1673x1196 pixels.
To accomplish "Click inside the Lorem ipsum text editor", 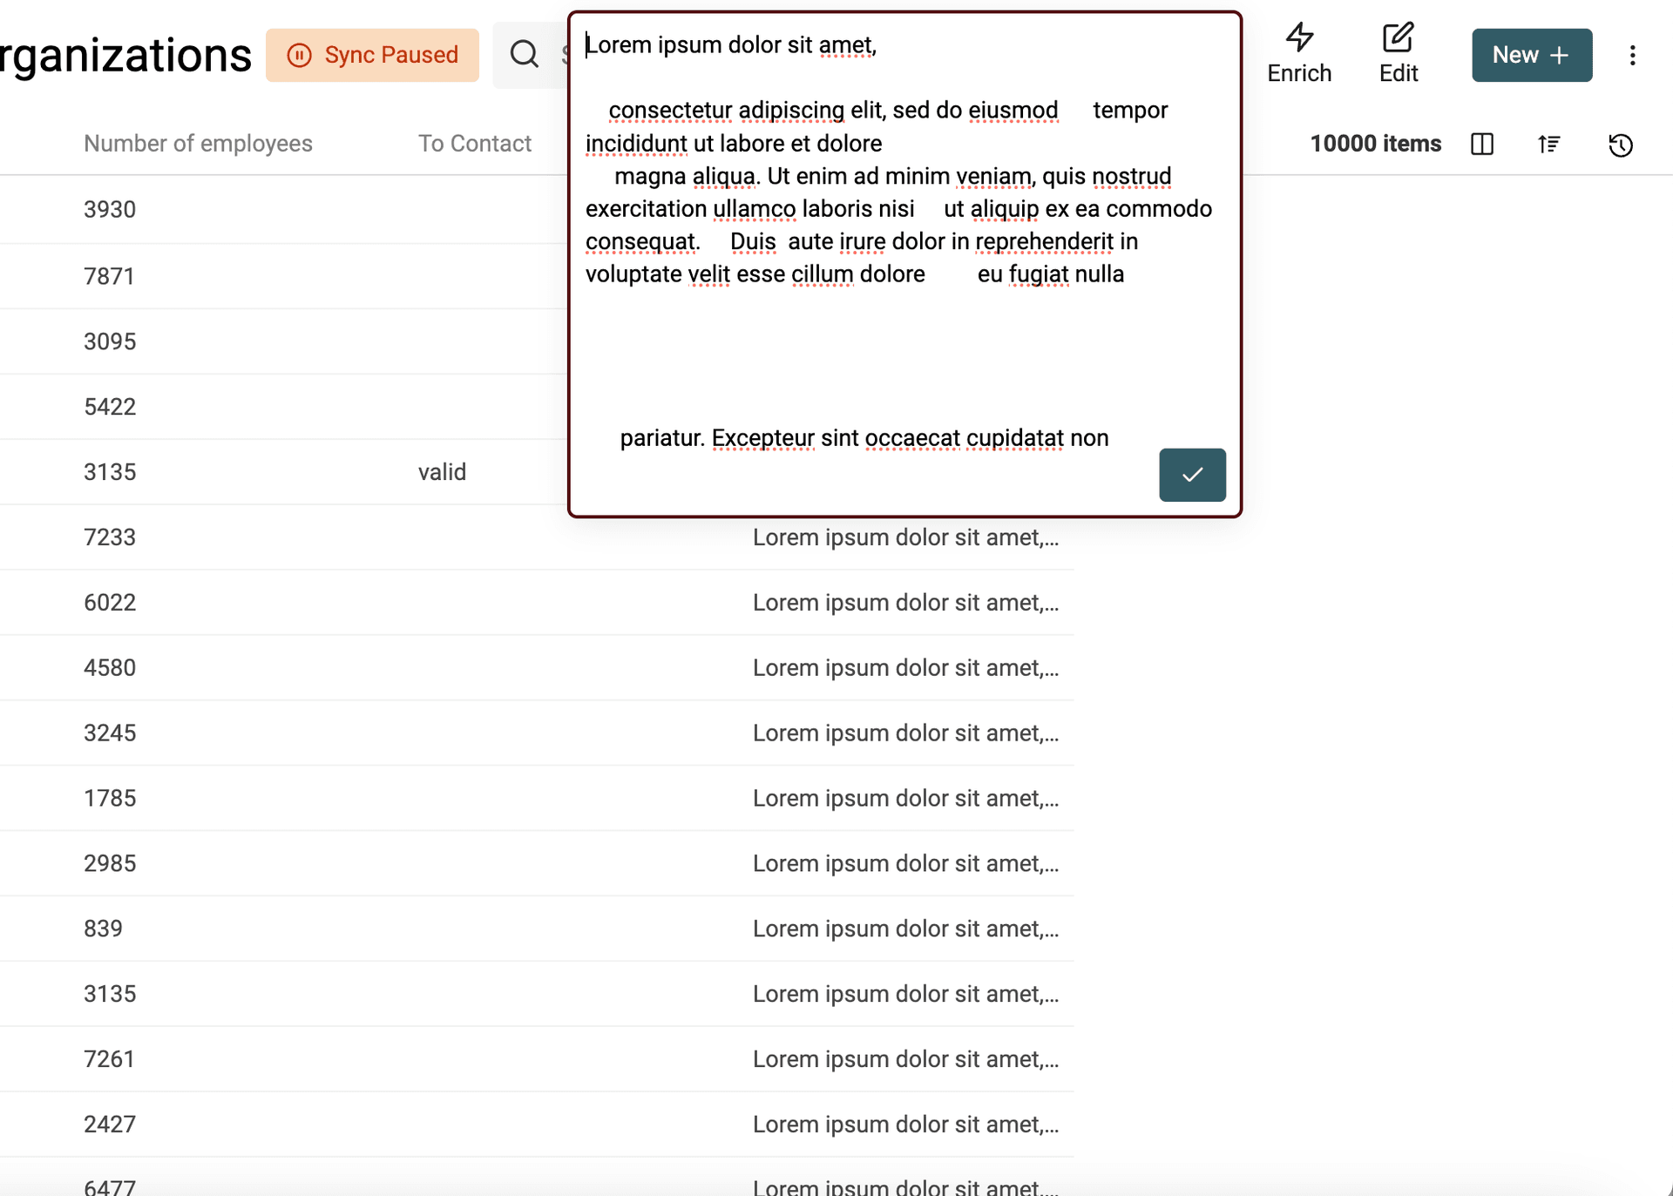I will (871, 348).
